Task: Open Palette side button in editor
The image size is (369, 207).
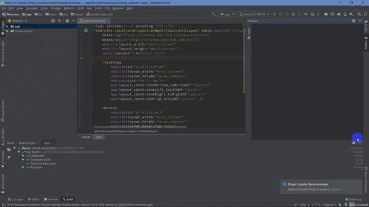Action: (x=249, y=33)
